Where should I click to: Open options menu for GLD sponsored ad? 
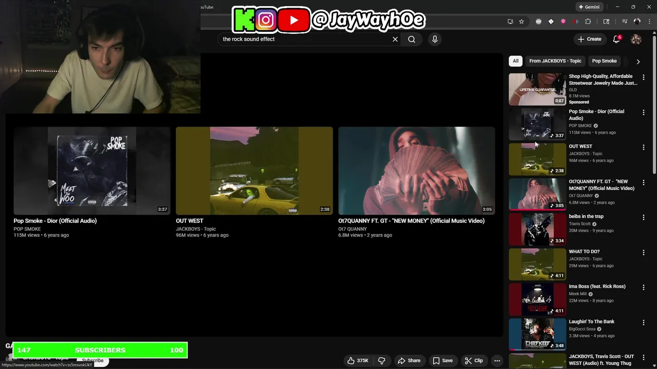coord(643,77)
